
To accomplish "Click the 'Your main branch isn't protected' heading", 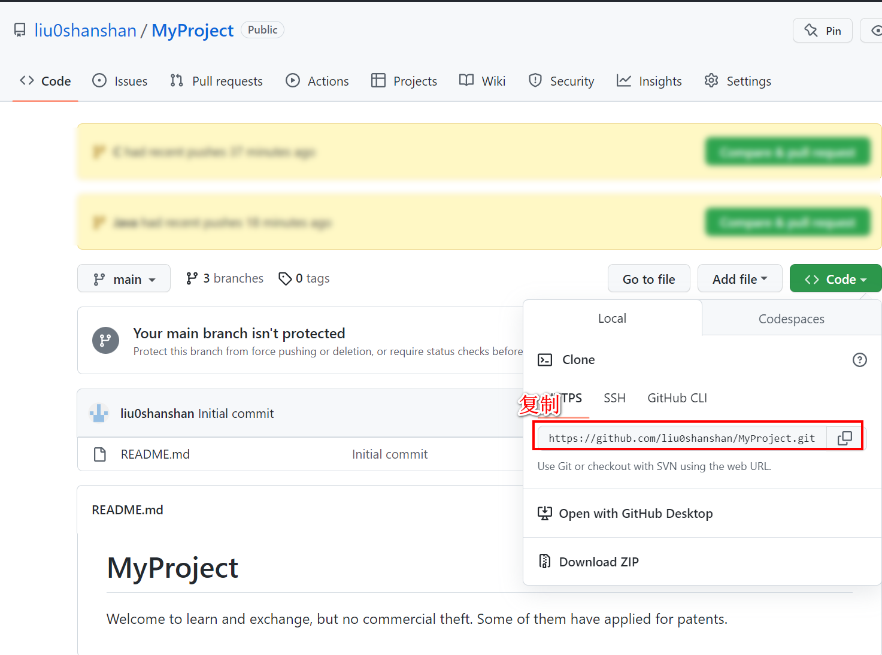I will point(239,333).
